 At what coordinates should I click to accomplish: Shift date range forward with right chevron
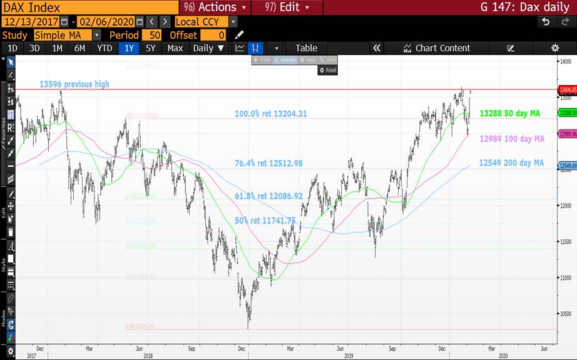point(165,22)
